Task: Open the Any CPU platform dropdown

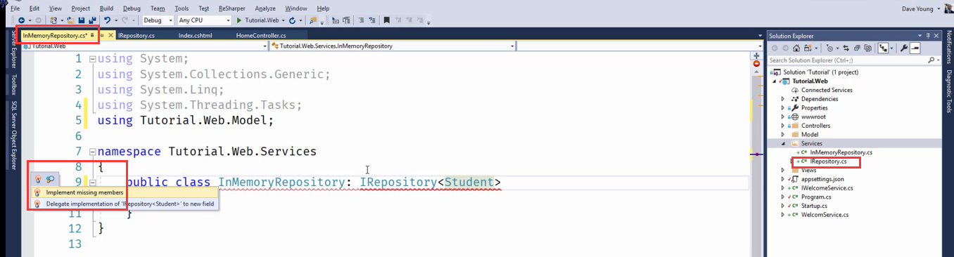Action: click(204, 20)
